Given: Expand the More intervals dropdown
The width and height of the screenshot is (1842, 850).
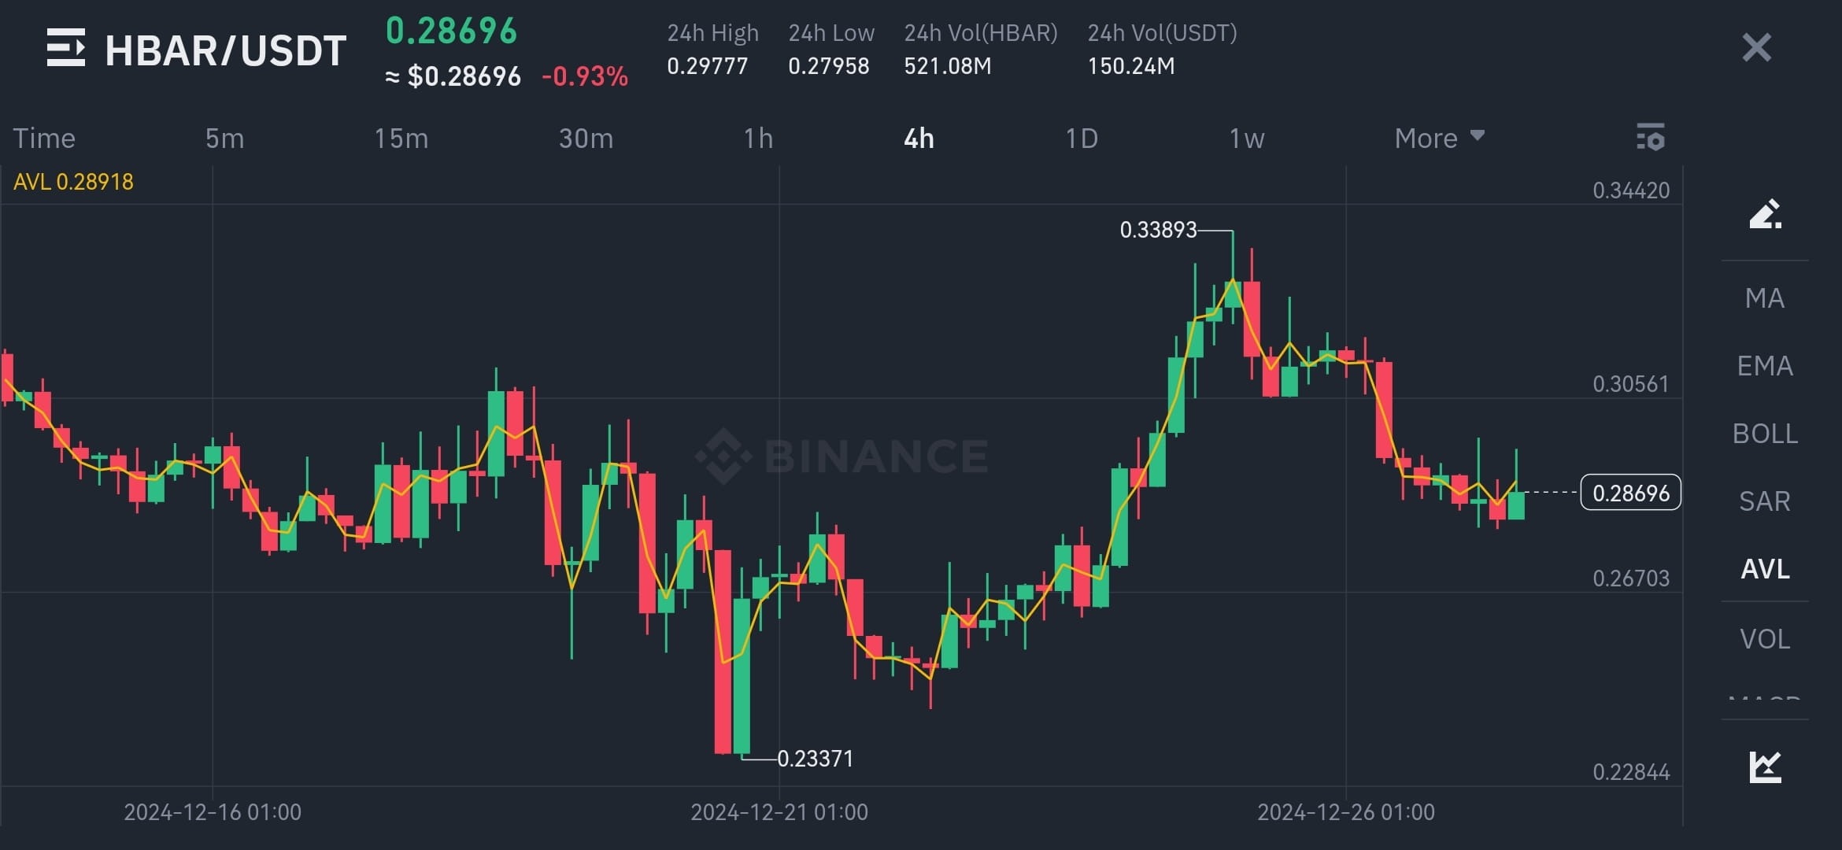Looking at the screenshot, I should click(1439, 139).
